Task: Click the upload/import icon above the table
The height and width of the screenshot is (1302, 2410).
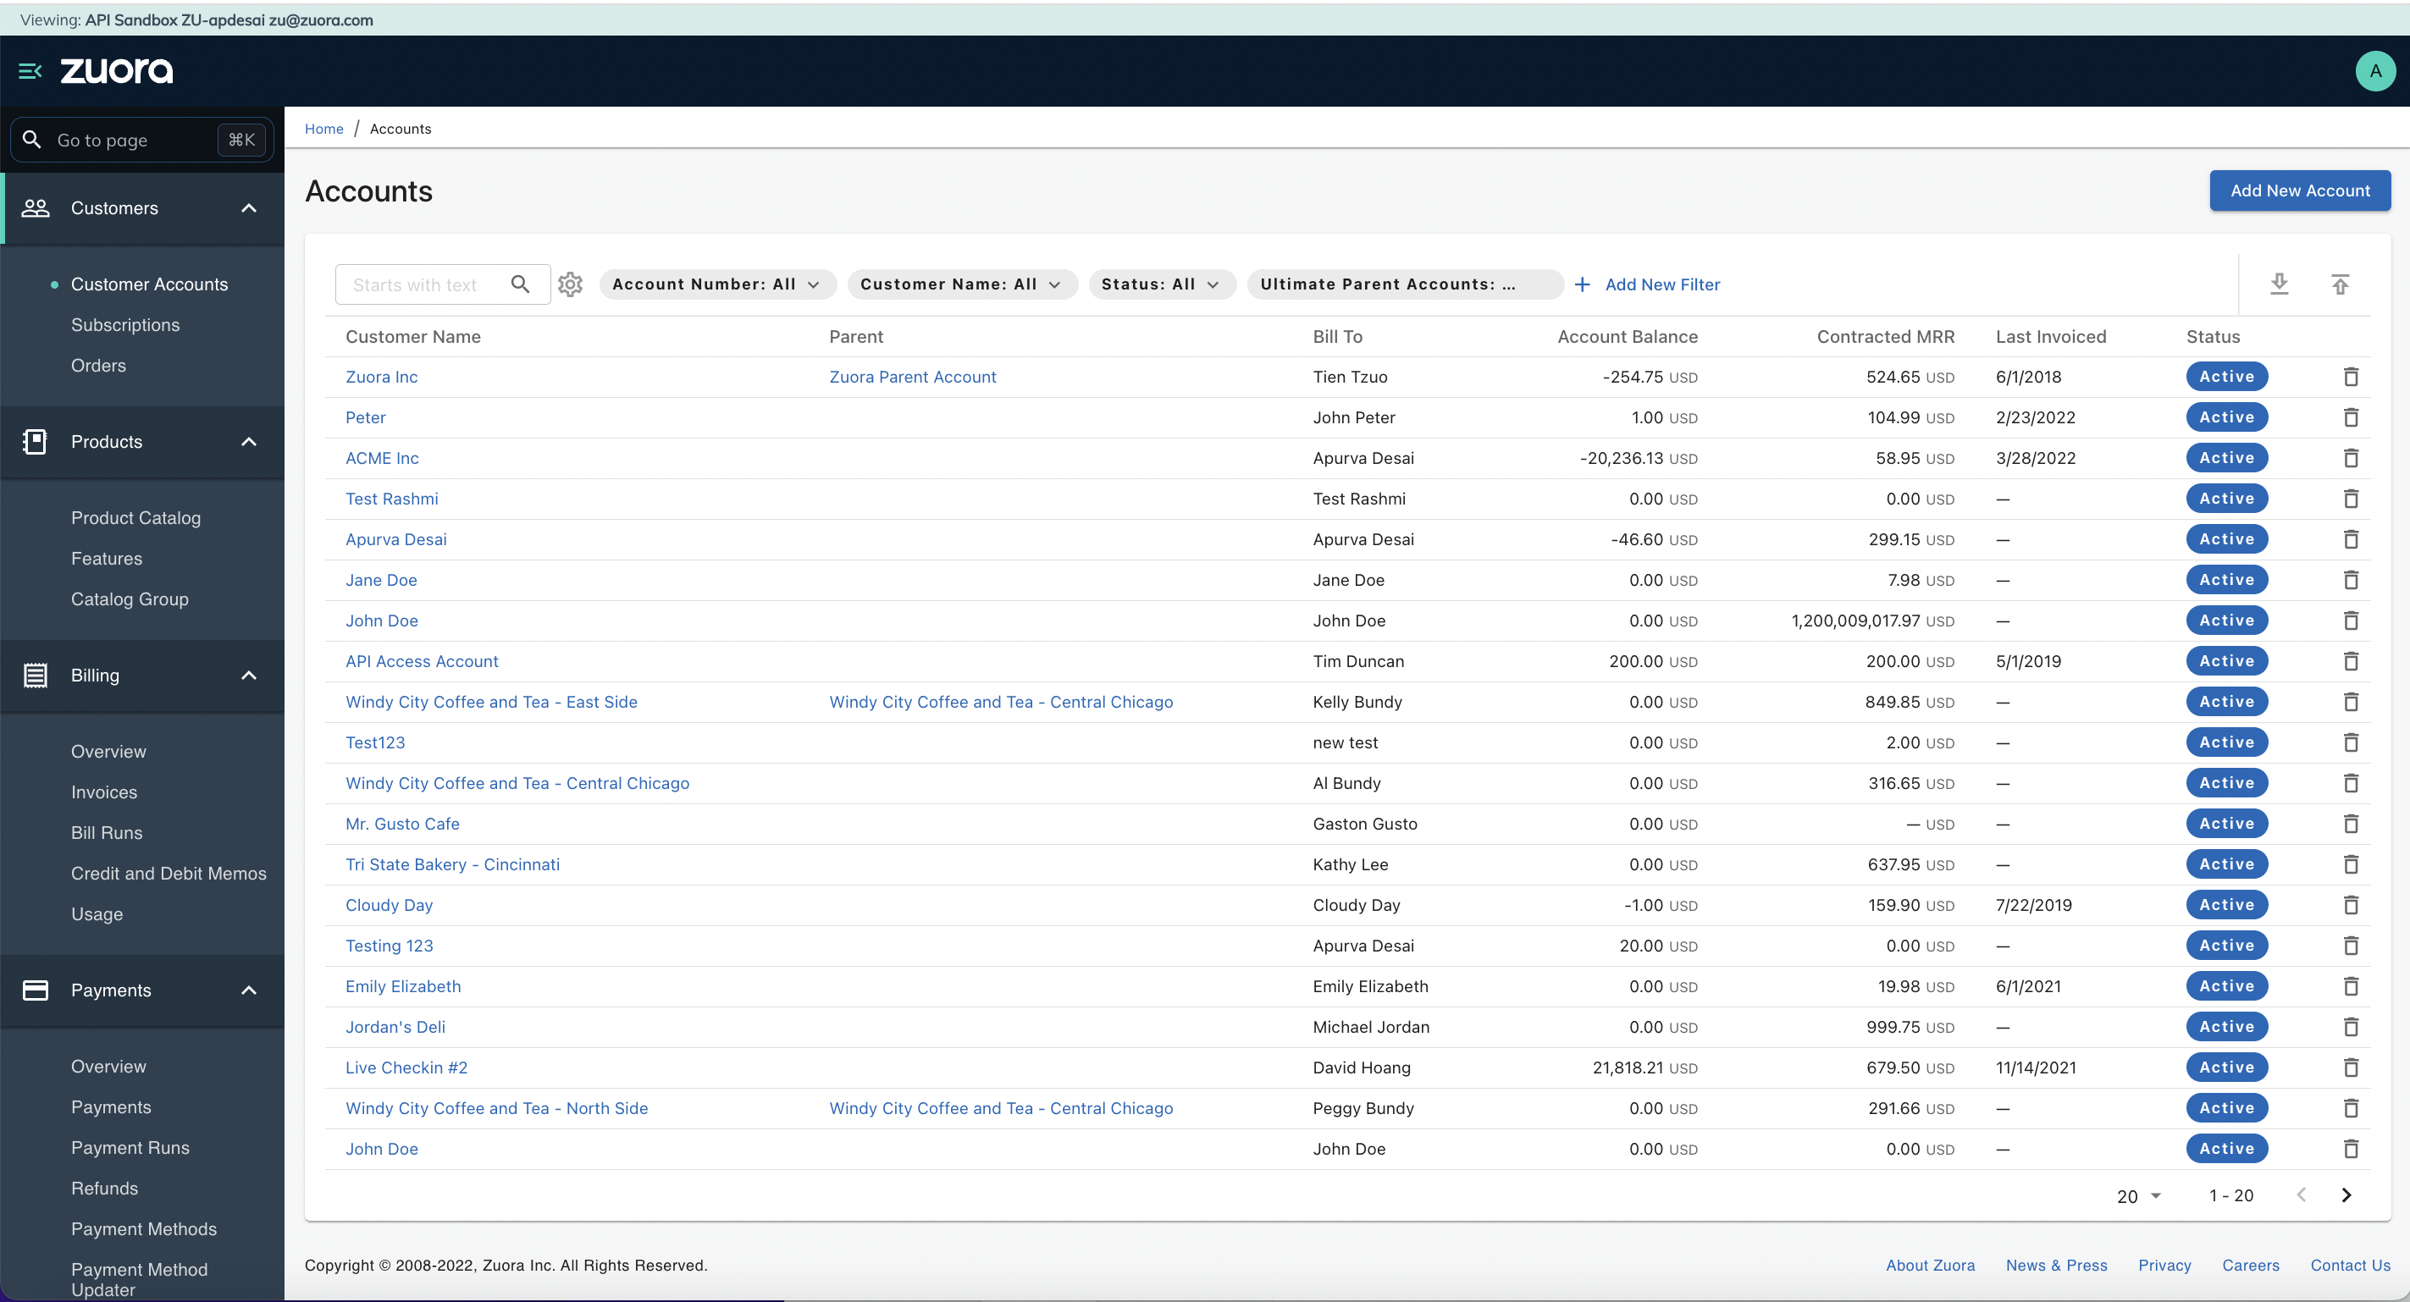Action: [x=2341, y=284]
